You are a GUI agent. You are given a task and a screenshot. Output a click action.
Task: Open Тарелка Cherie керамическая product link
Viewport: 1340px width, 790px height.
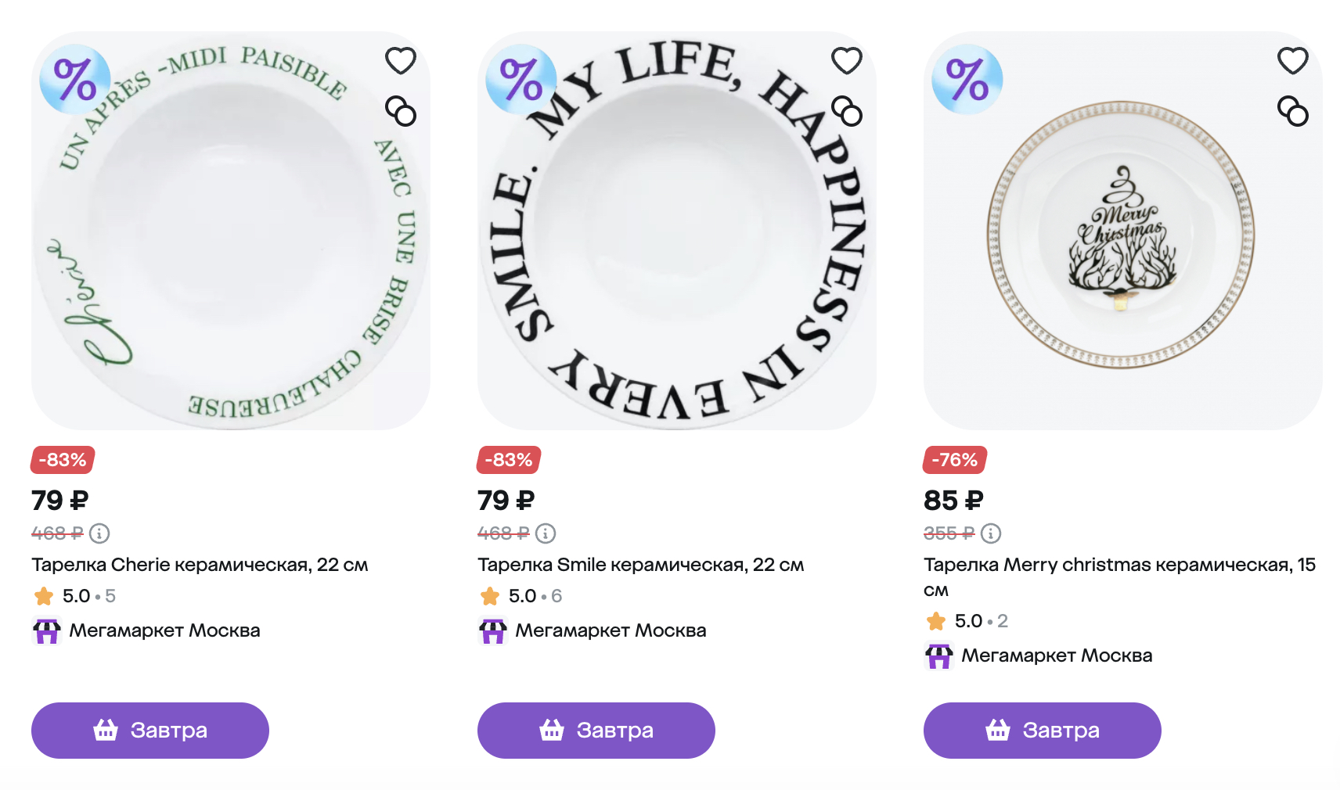click(200, 565)
